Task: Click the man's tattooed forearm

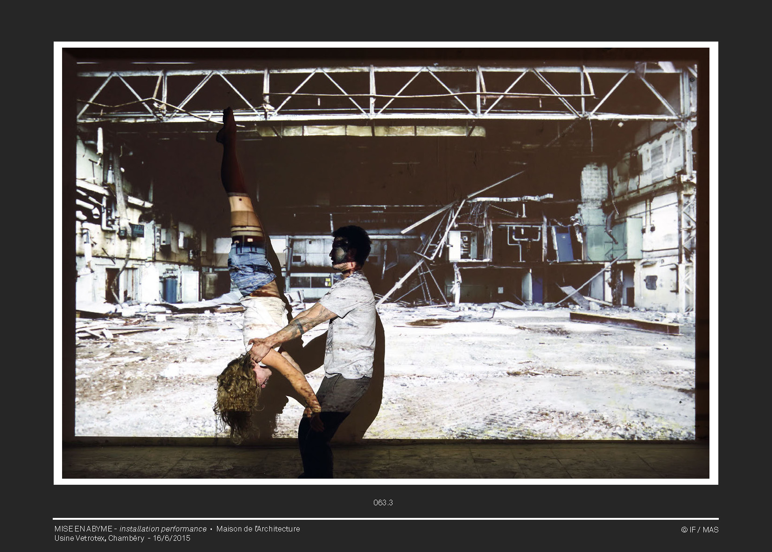Action: [293, 330]
